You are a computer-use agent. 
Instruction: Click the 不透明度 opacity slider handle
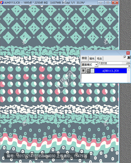pyautogui.click(x=129, y=66)
